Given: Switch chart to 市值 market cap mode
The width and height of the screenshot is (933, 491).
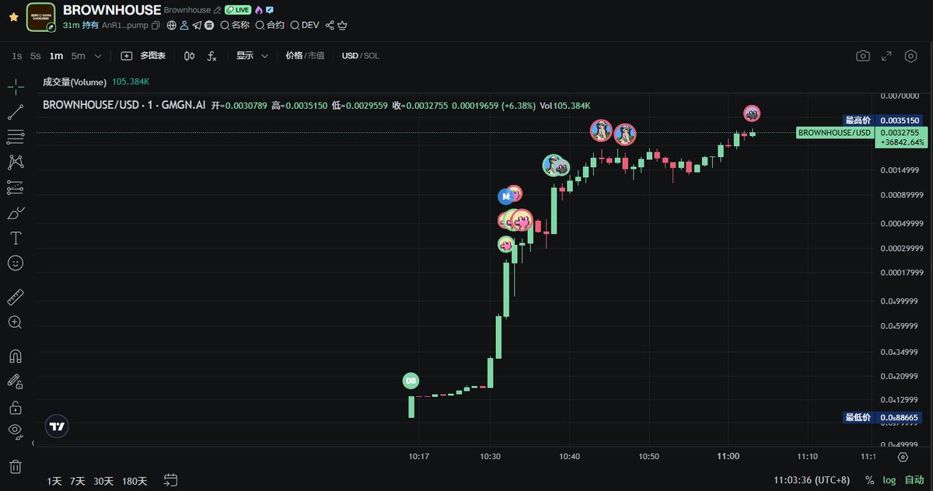Looking at the screenshot, I should (x=316, y=56).
